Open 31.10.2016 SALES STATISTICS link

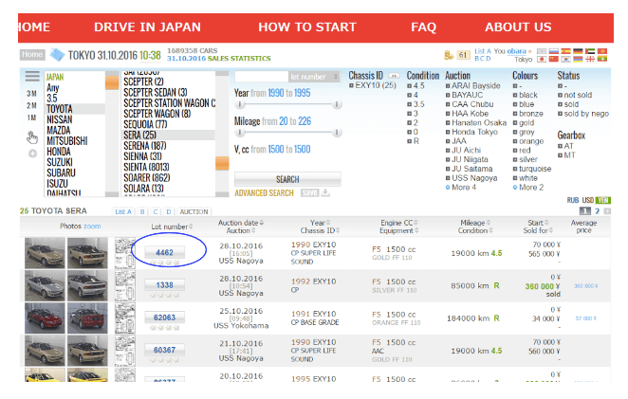tap(219, 59)
